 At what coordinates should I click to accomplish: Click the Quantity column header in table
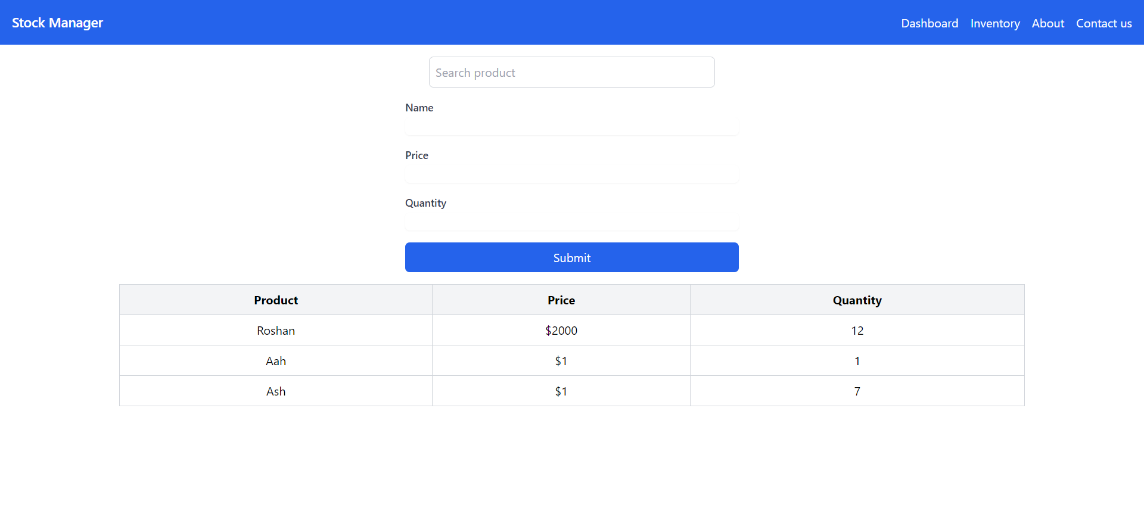(857, 300)
